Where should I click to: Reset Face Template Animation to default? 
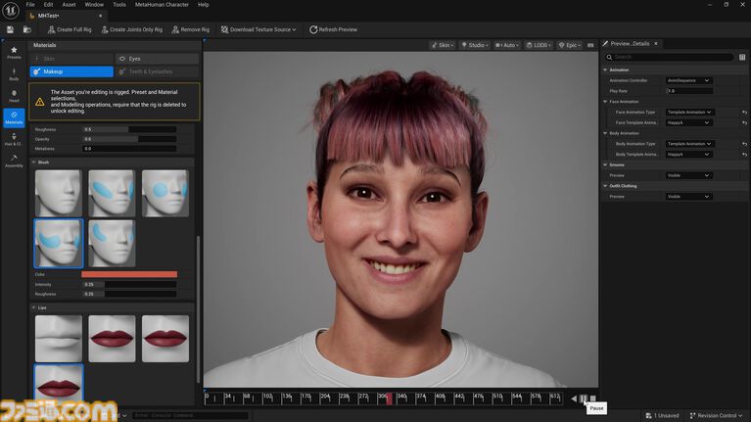744,122
